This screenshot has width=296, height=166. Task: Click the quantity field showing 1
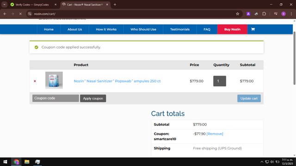tap(220, 81)
